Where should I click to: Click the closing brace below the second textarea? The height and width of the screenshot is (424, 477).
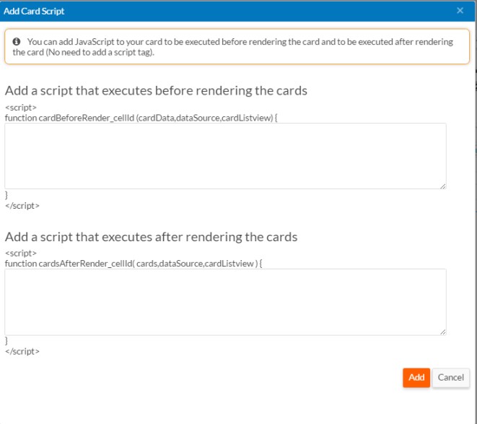tap(6, 341)
